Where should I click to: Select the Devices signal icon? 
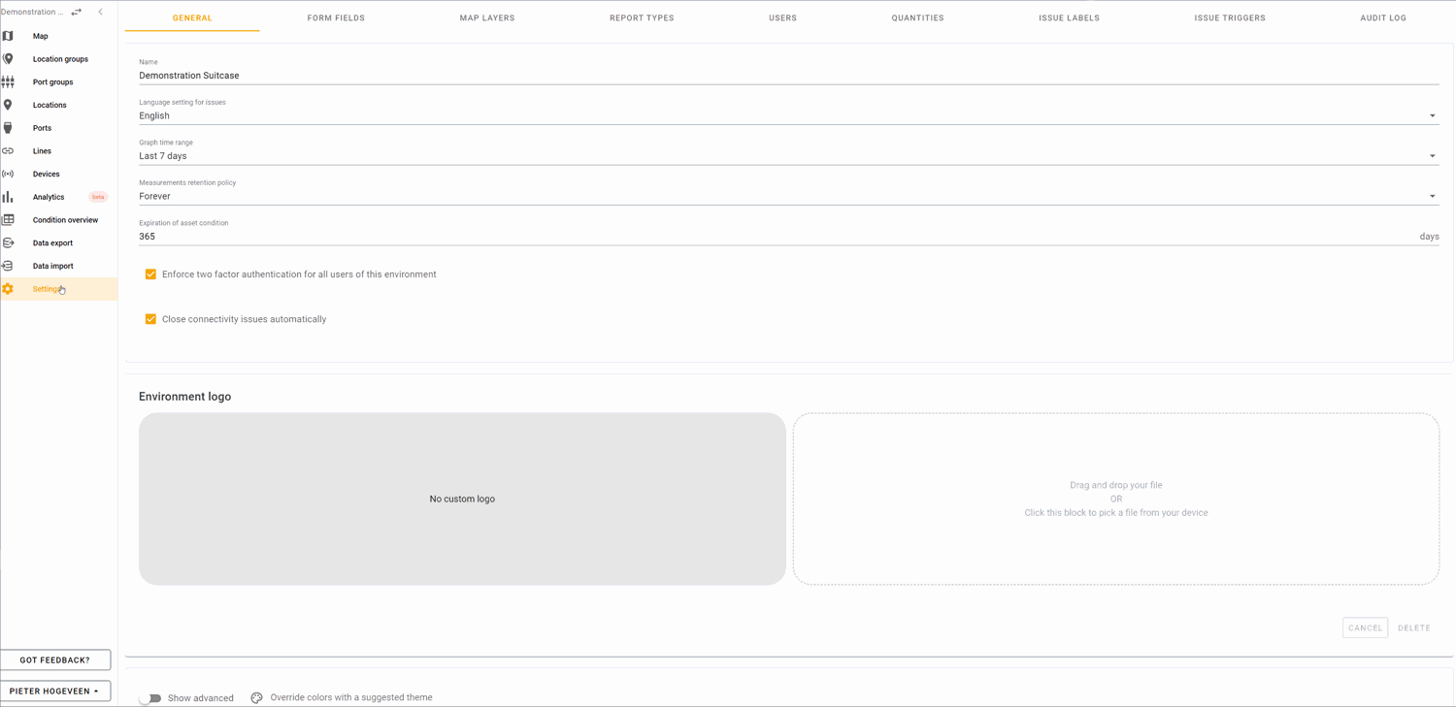[x=8, y=175]
